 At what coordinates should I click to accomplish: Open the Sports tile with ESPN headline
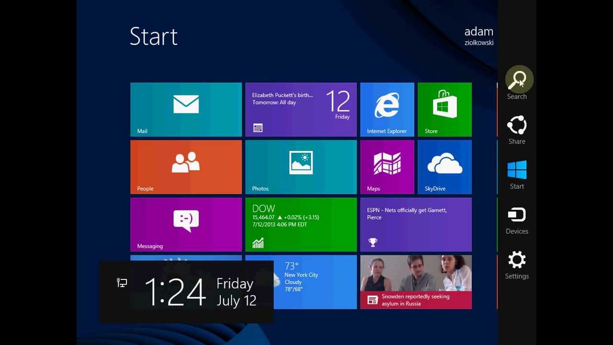(x=416, y=225)
